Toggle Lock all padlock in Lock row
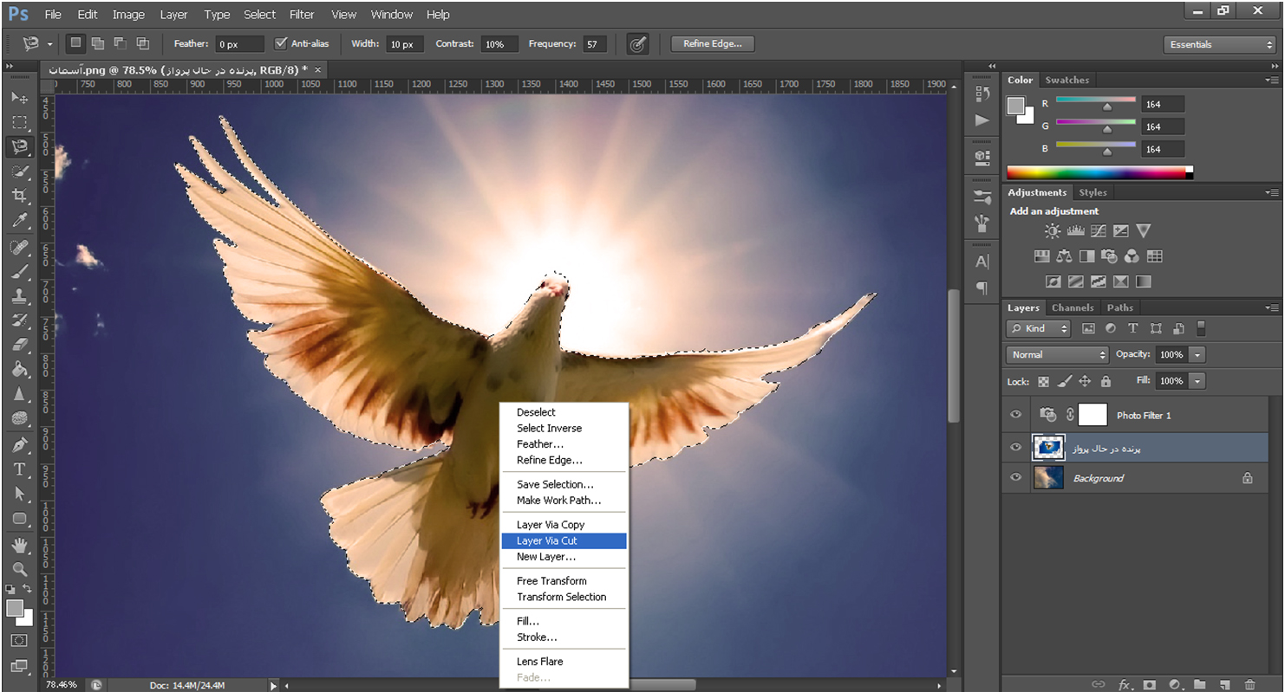 coord(1106,381)
